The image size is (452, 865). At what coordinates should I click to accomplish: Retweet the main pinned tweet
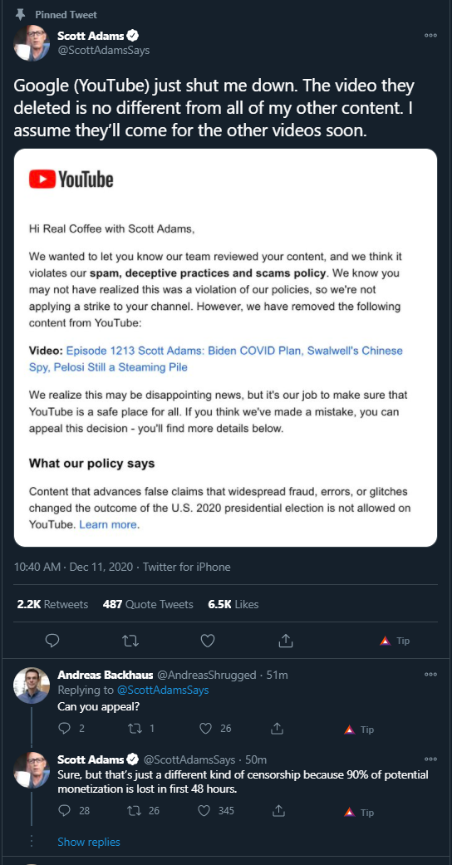[x=130, y=641]
